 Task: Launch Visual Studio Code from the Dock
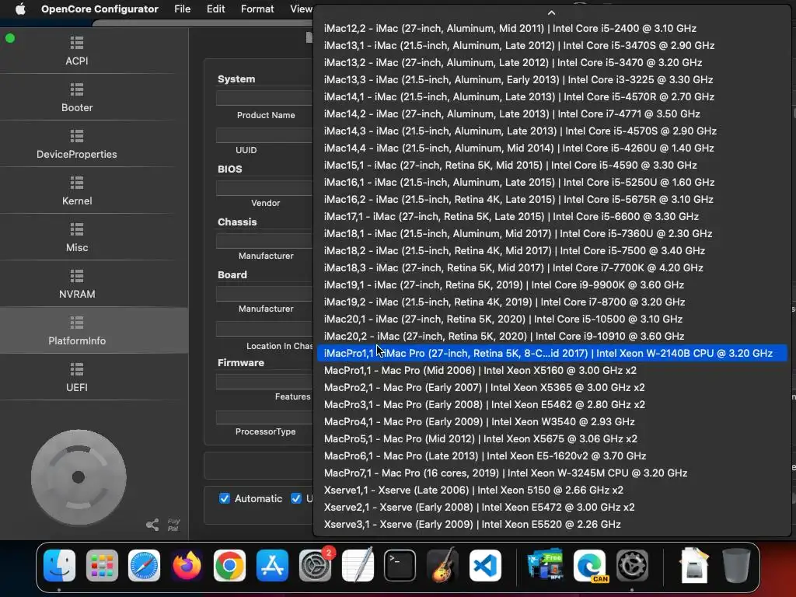[x=485, y=565]
